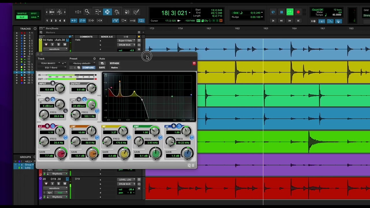Pick the Pencil tool
This screenshot has height=208, width=370.
point(136,12)
